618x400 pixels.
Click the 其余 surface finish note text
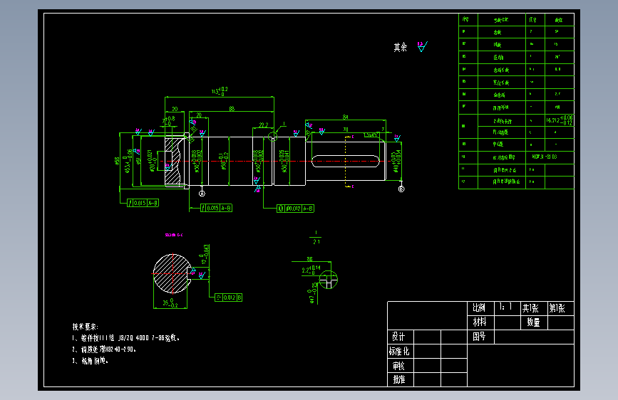[400, 48]
